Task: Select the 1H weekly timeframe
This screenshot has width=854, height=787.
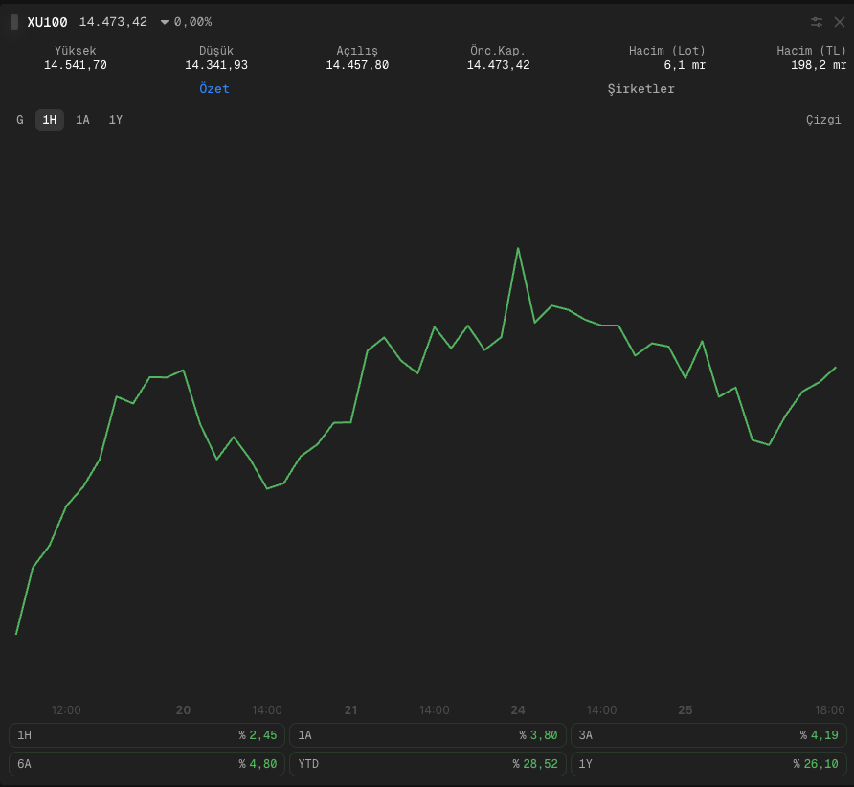Action: (50, 120)
